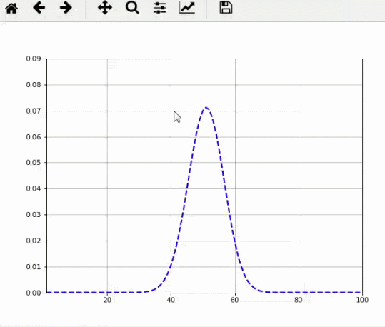Click y-axis tick label 0.04
This screenshot has height=327, width=385.
point(34,188)
